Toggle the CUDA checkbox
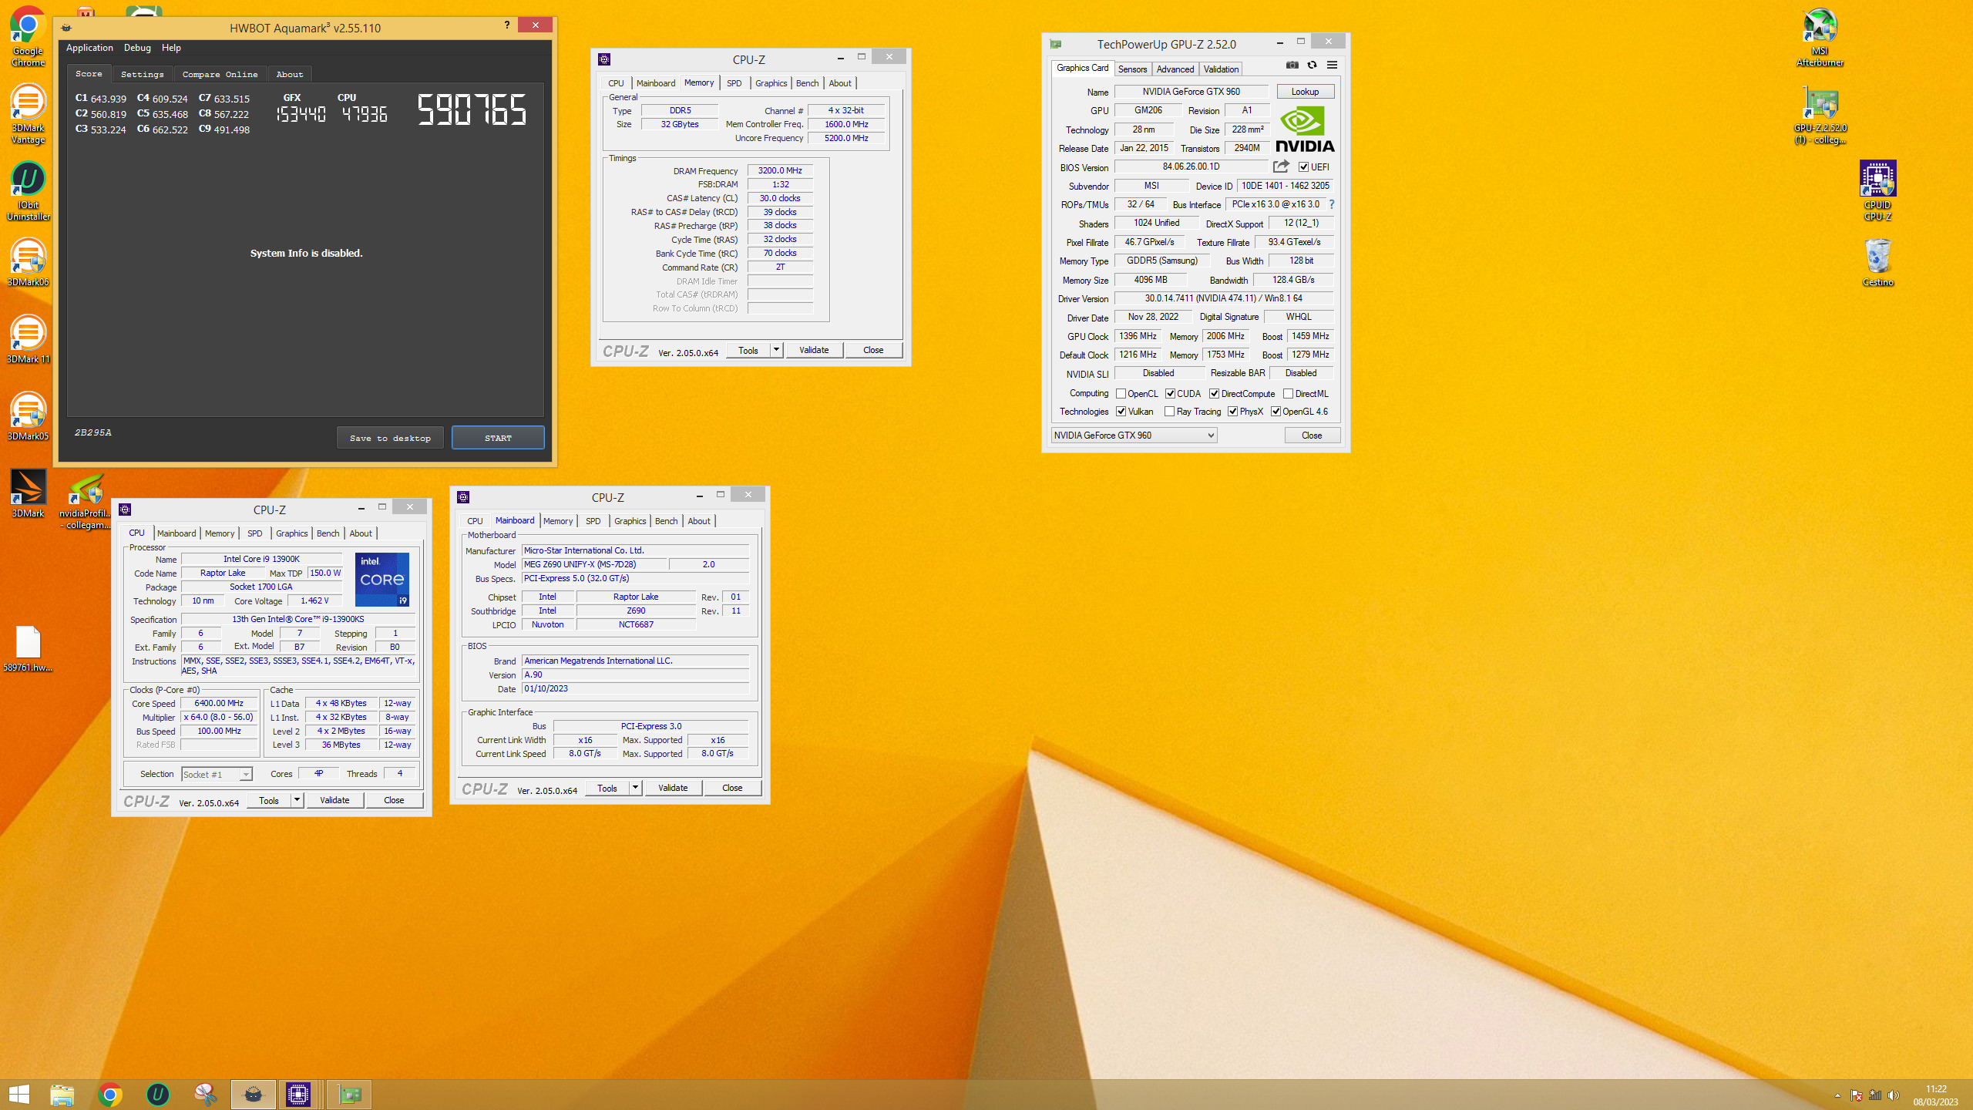The image size is (1973, 1110). [1170, 394]
